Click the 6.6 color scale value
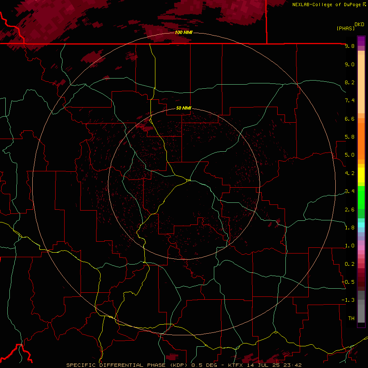 click(350, 119)
